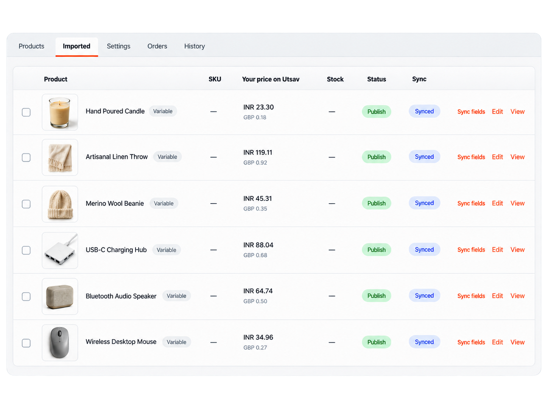Check the Merino Wool Beanie row checkbox
The width and height of the screenshot is (548, 411).
pos(26,204)
